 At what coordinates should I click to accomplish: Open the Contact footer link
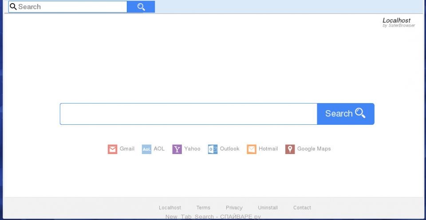pos(302,208)
